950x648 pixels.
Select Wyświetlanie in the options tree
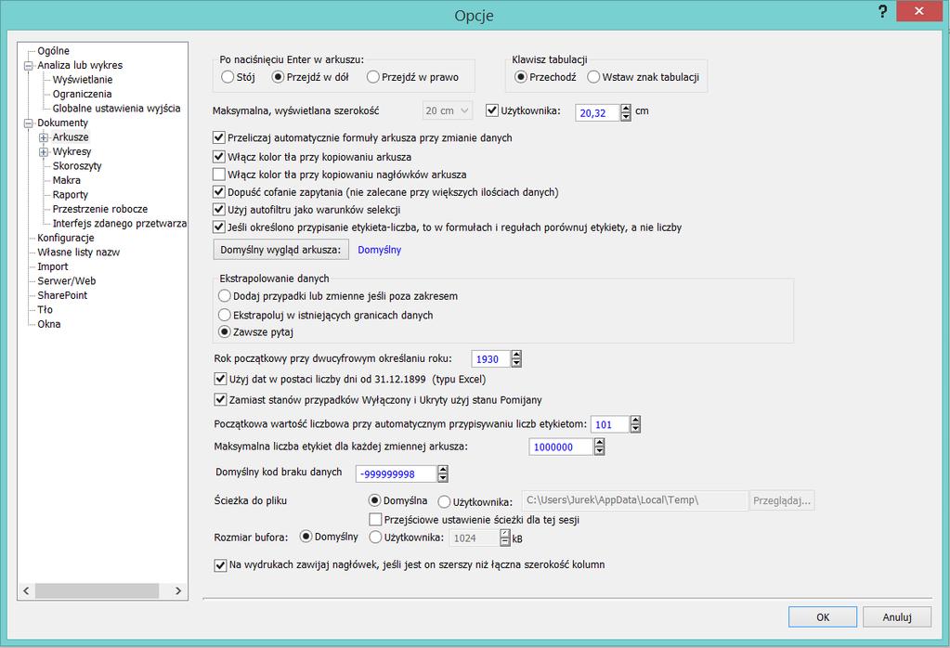click(83, 79)
